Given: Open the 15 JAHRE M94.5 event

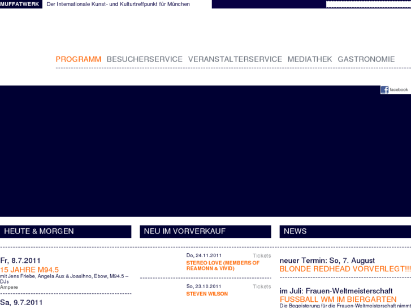Looking at the screenshot, I should click(29, 270).
